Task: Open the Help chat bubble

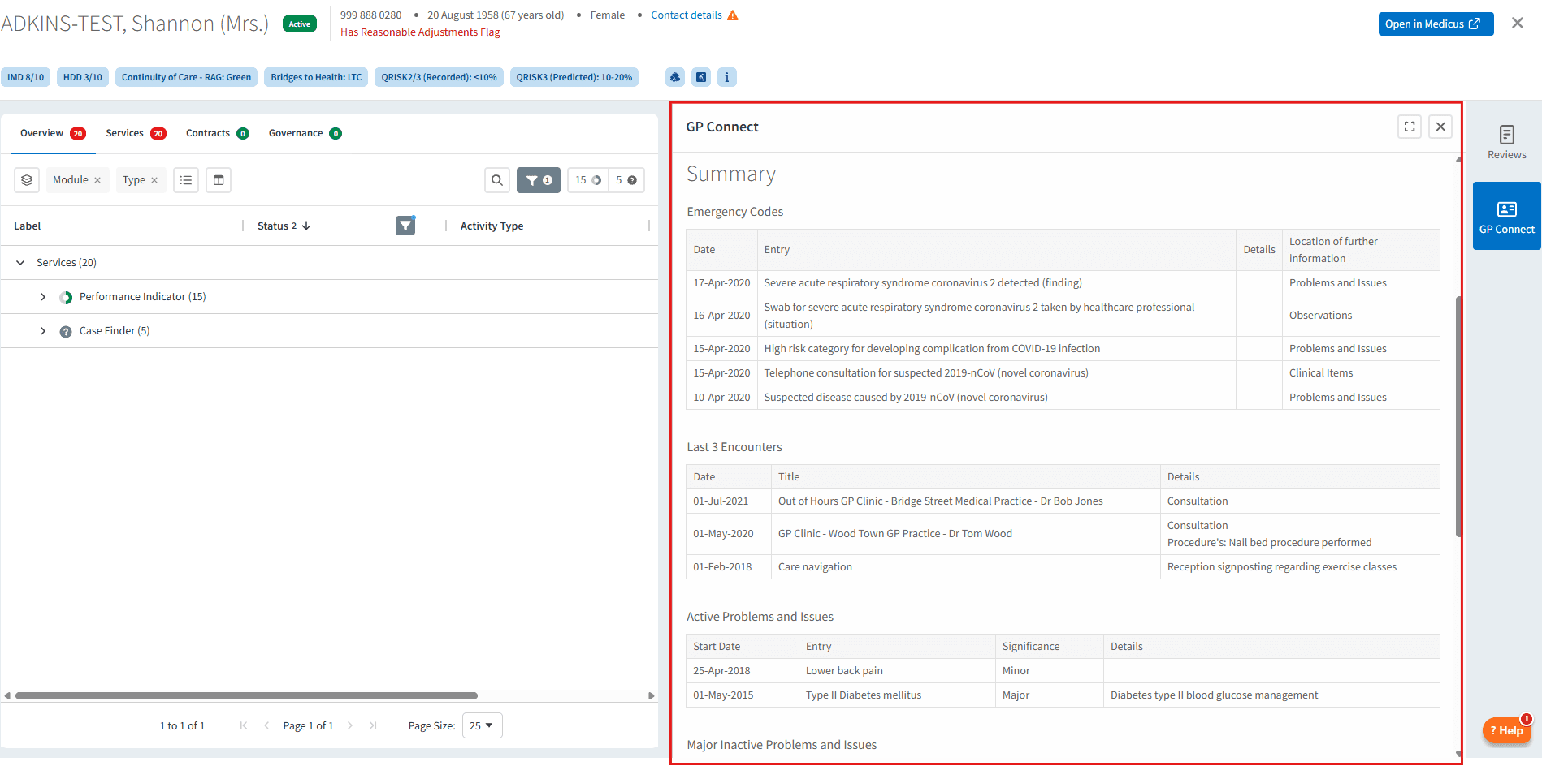Action: [x=1507, y=730]
